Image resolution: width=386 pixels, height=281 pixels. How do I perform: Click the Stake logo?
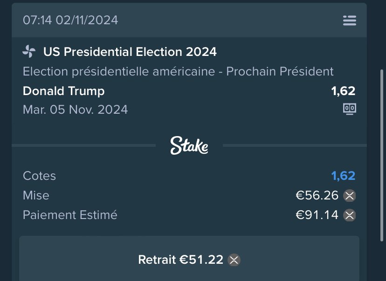point(189,145)
